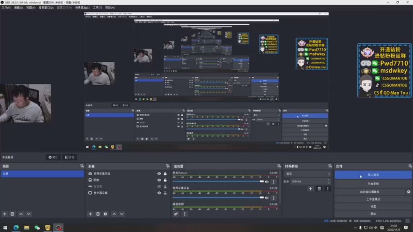Click the 属性 properties button
Image resolution: width=413 pixels, height=232 pixels.
click(x=53, y=157)
